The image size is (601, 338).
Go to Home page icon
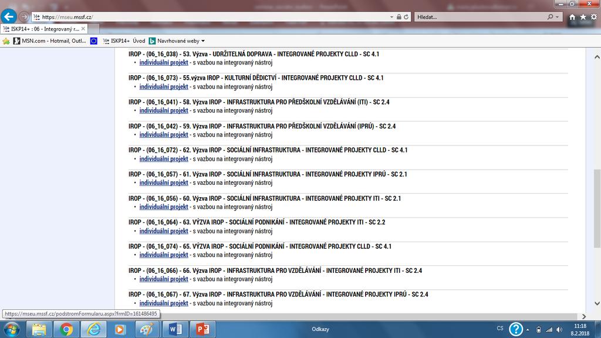[x=572, y=17]
